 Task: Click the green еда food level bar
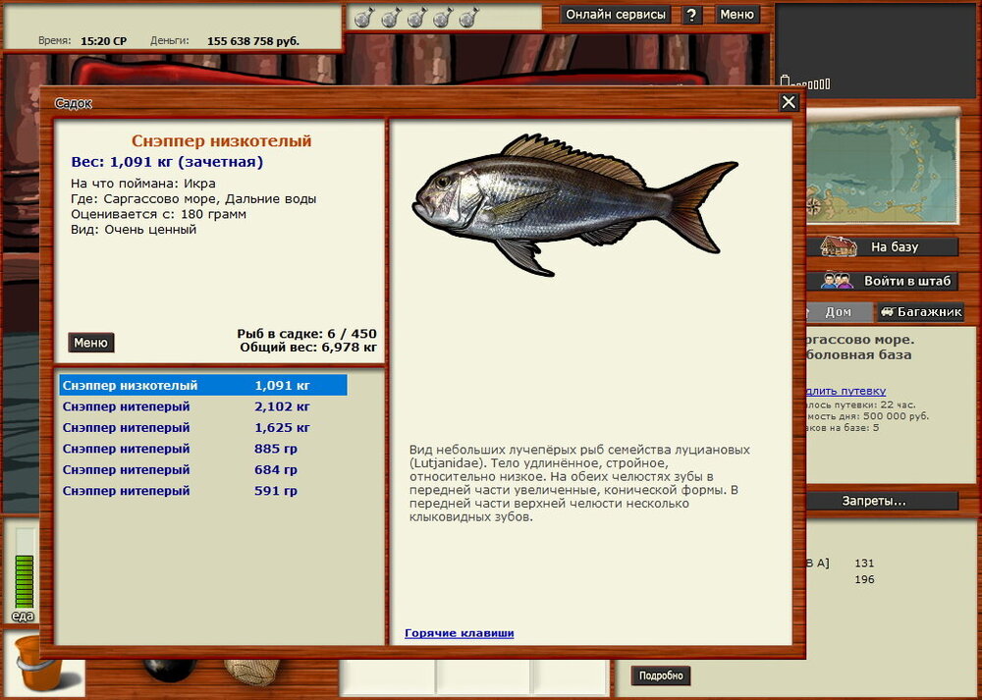(x=24, y=580)
